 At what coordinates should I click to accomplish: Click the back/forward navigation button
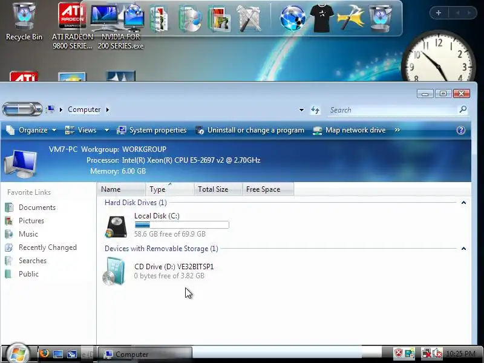pos(19,110)
